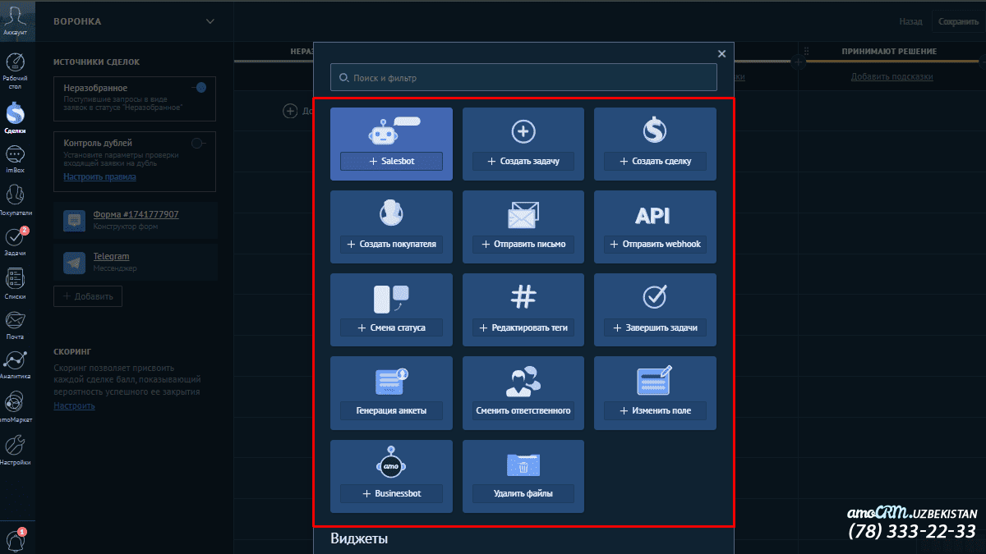Click Добавить подсказки under Принимают решение
The height and width of the screenshot is (554, 986).
tap(892, 76)
